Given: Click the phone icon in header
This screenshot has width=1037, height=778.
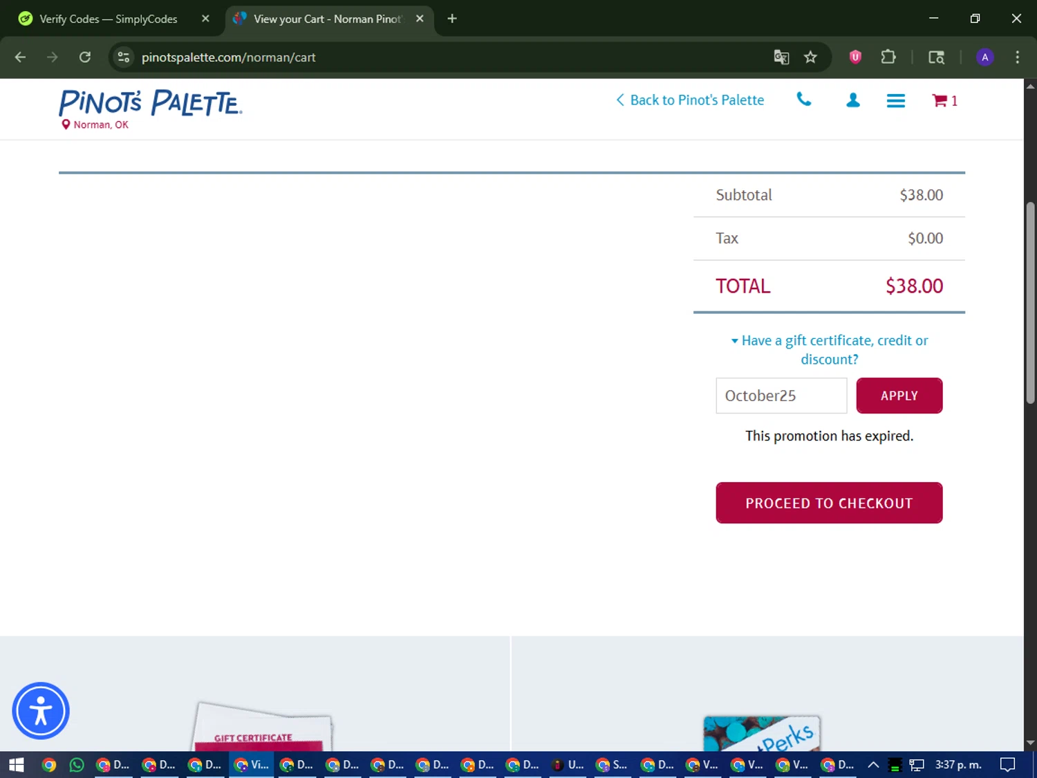Looking at the screenshot, I should (804, 100).
